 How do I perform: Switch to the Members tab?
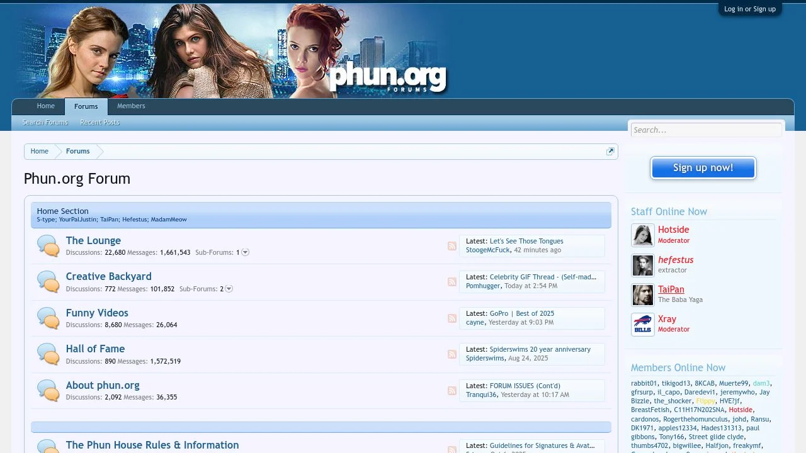130,106
